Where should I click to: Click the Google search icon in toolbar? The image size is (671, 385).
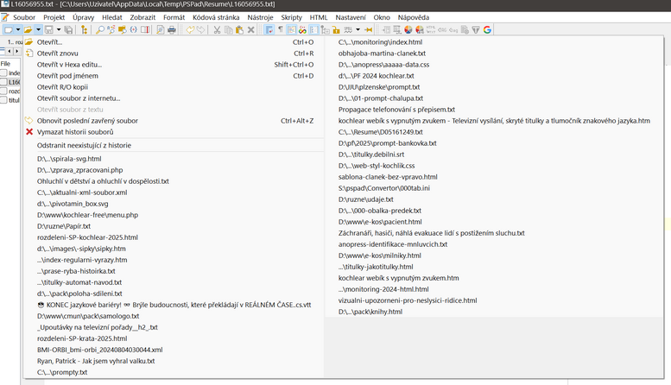click(488, 29)
